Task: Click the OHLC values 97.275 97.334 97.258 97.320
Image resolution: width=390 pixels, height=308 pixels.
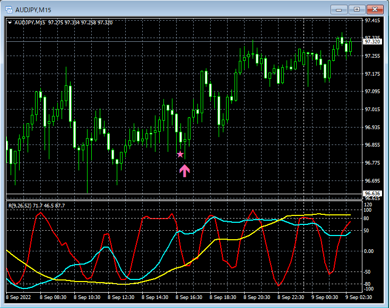Action: 80,23
